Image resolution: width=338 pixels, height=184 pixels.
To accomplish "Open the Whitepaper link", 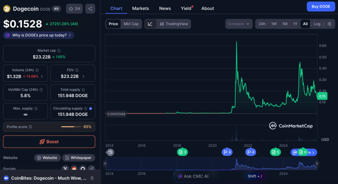I will [x=79, y=158].
